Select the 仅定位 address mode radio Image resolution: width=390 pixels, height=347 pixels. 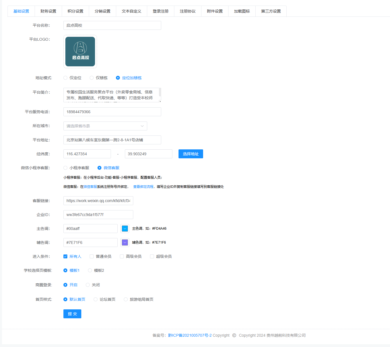65,78
